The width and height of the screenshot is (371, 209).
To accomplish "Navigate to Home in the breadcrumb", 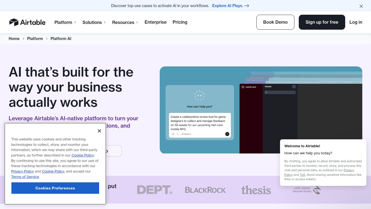I will [x=14, y=39].
